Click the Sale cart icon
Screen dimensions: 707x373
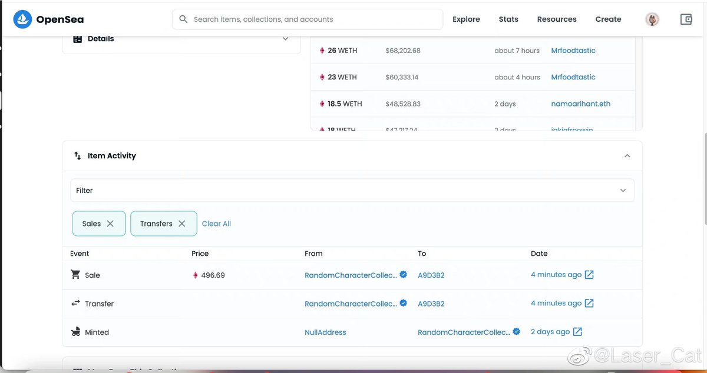75,275
